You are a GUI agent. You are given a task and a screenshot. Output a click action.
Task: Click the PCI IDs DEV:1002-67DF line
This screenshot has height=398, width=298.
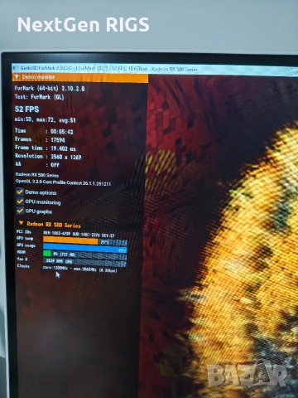(79, 235)
